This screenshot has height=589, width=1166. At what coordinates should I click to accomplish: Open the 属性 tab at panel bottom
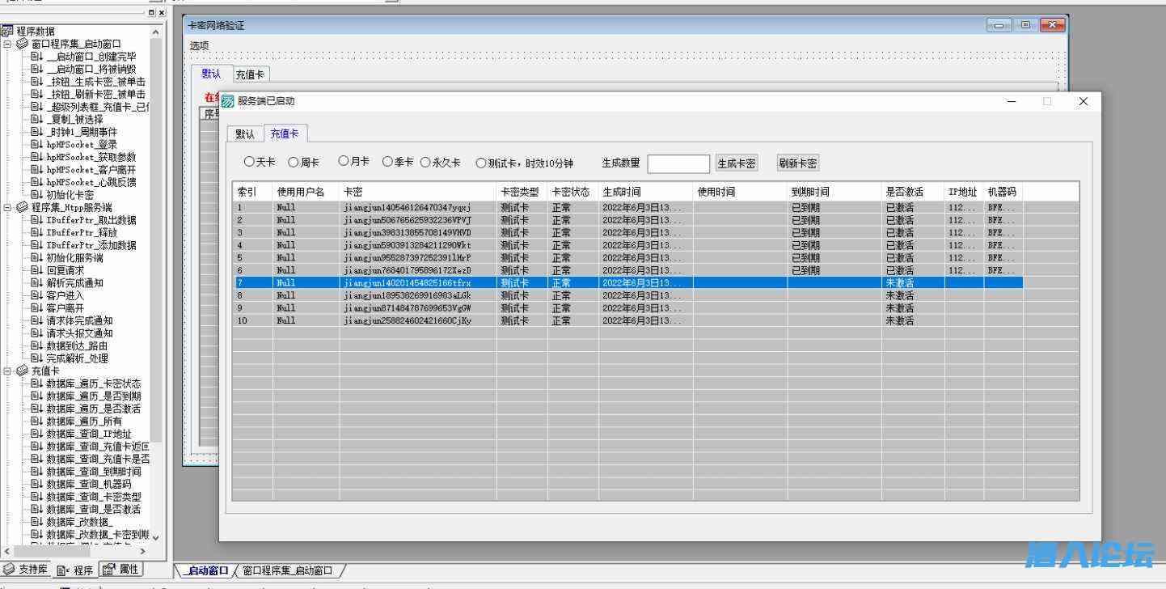120,570
